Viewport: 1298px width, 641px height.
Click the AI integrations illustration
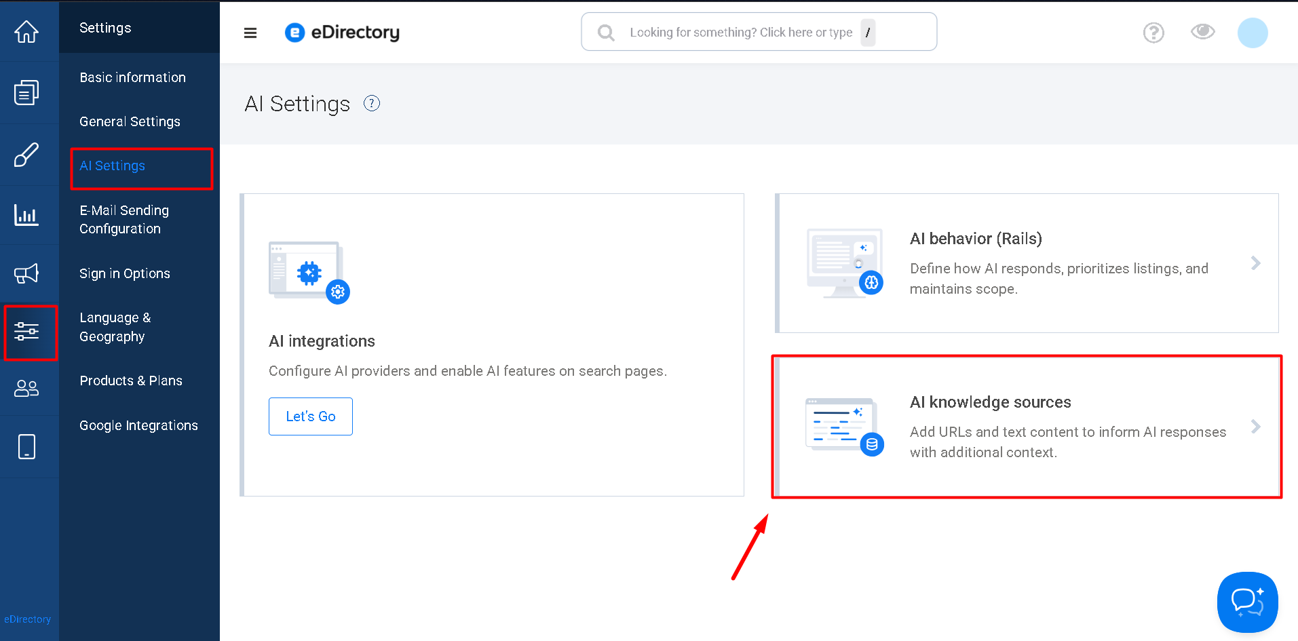point(309,273)
